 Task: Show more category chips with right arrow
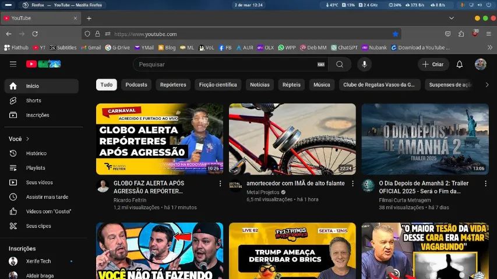click(487, 85)
